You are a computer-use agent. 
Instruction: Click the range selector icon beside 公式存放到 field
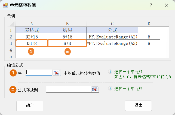point(95,89)
